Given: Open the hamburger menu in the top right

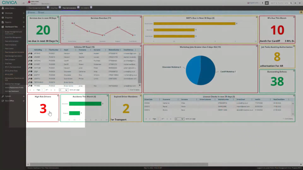Looking at the screenshot, I should pyautogui.click(x=300, y=3).
